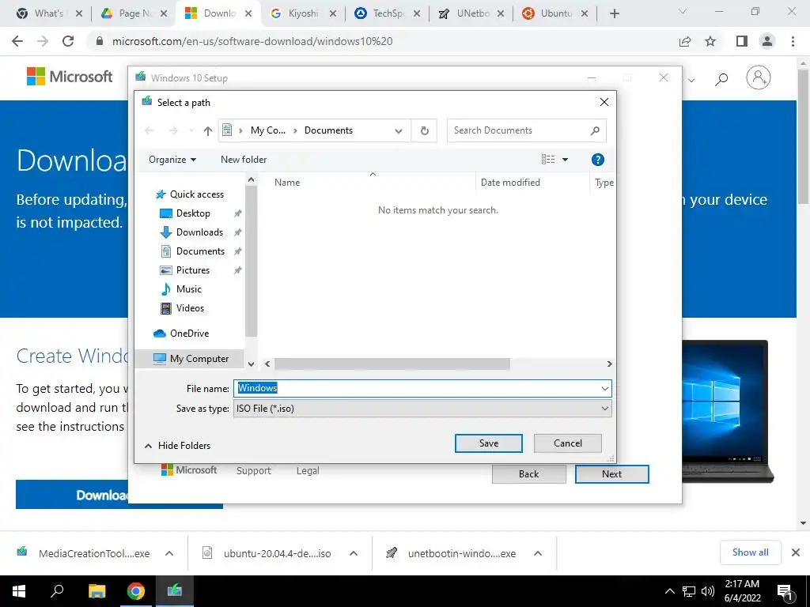Open Microsoft account sign-in icon
The width and height of the screenshot is (810, 607).
pyautogui.click(x=759, y=78)
